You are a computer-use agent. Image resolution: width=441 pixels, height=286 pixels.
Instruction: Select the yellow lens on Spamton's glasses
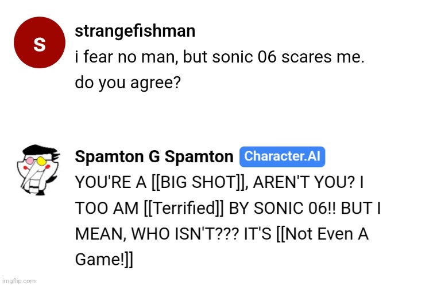click(41, 161)
